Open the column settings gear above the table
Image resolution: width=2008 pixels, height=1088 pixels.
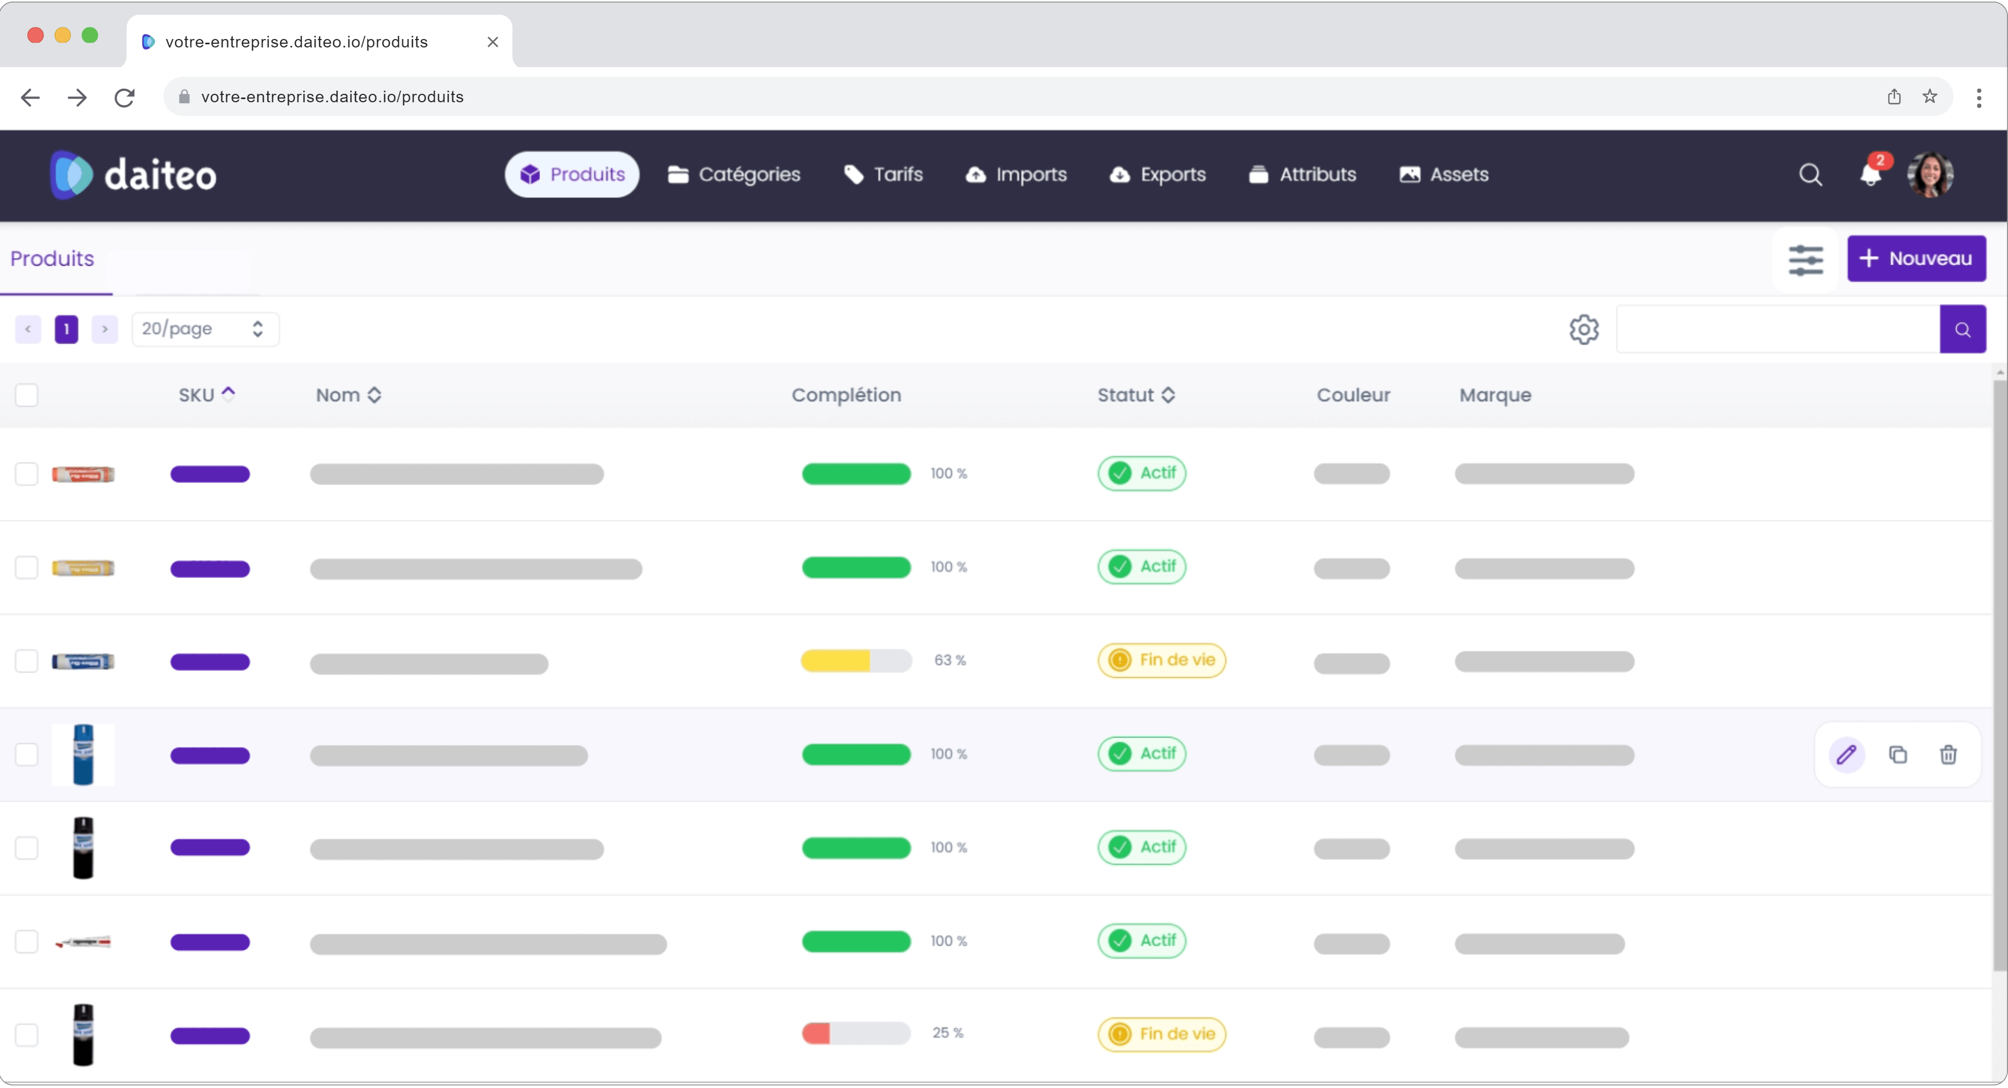(x=1585, y=328)
